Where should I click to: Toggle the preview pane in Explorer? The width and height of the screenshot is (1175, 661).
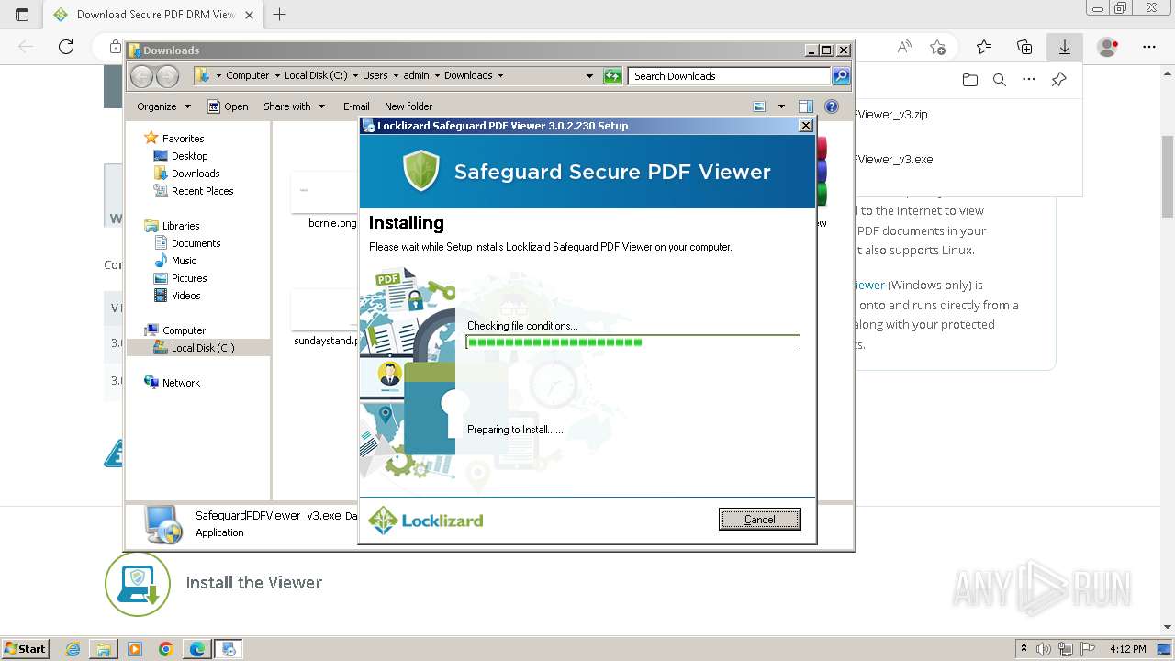(x=806, y=106)
